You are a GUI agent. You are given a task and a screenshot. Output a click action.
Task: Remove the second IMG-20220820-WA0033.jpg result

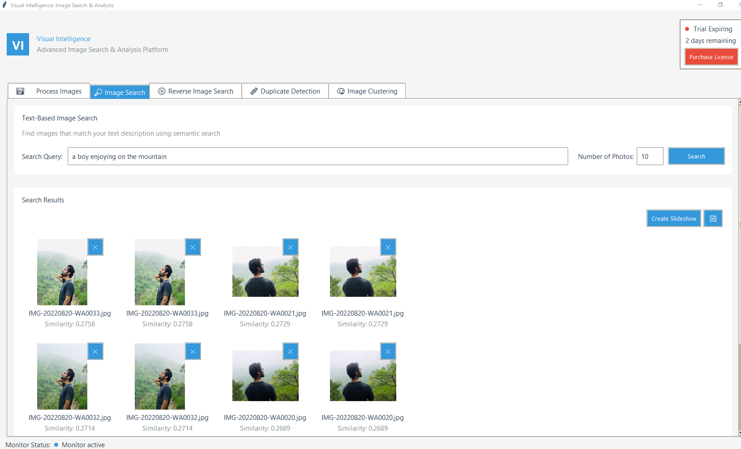point(193,247)
